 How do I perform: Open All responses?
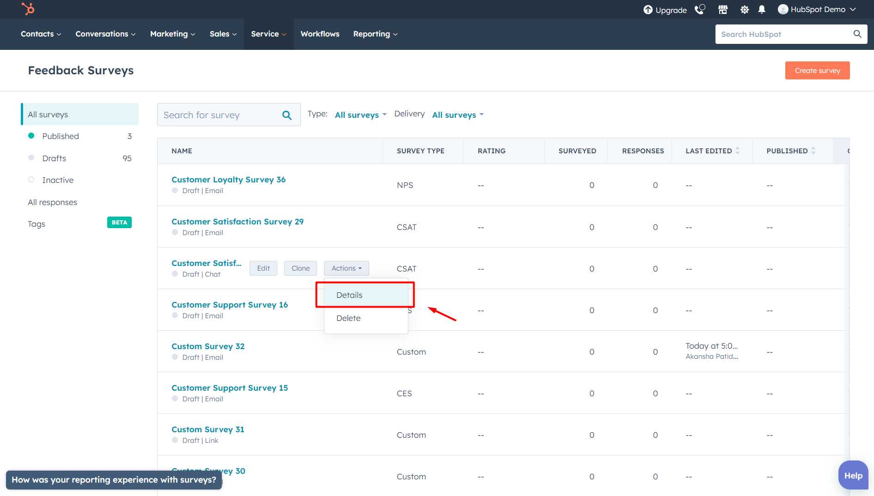click(x=52, y=202)
